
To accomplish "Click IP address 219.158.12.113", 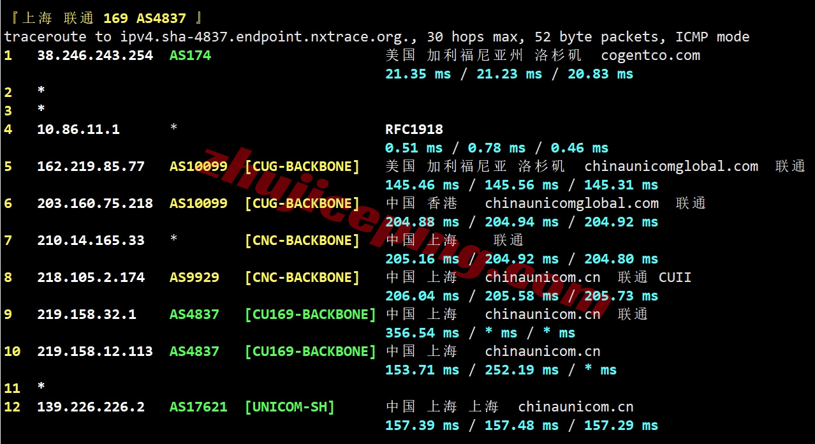I will click(x=95, y=352).
